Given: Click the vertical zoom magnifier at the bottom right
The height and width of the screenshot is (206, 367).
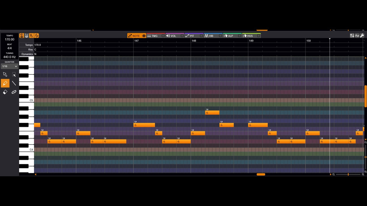Looking at the screenshot, I should click(365, 171).
